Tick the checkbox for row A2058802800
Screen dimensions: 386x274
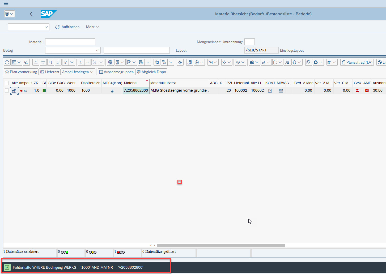7,91
